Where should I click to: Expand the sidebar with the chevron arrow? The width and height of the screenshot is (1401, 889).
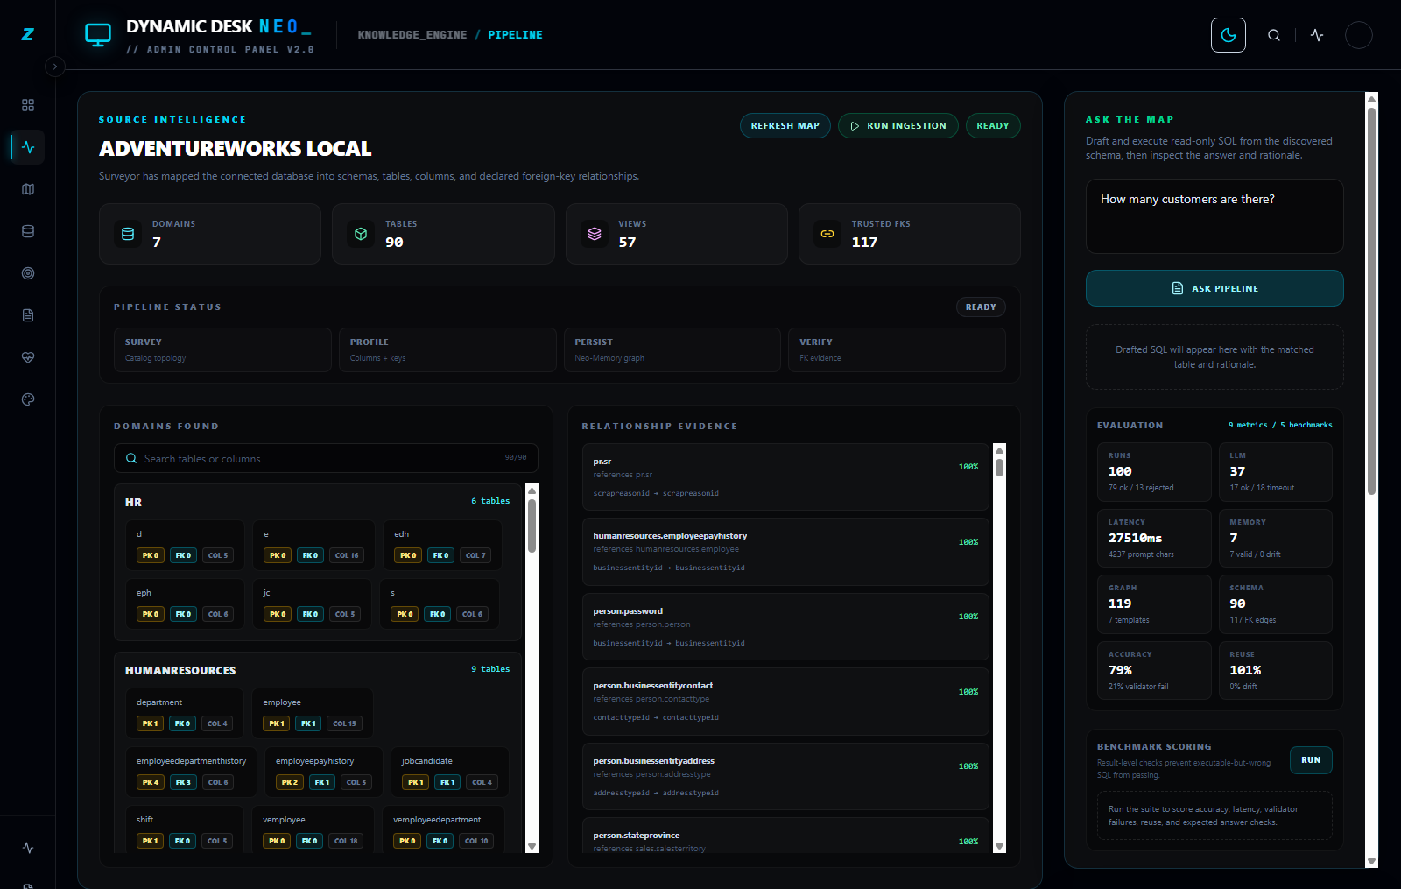(x=55, y=67)
